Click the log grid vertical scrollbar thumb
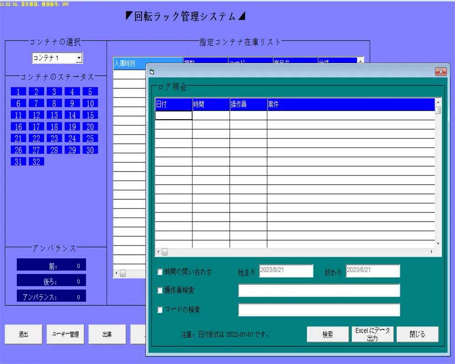Image resolution: width=455 pixels, height=364 pixels. [x=438, y=110]
